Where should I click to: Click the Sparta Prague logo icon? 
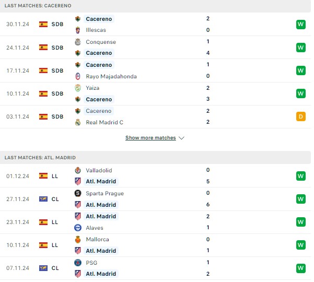pos(78,193)
